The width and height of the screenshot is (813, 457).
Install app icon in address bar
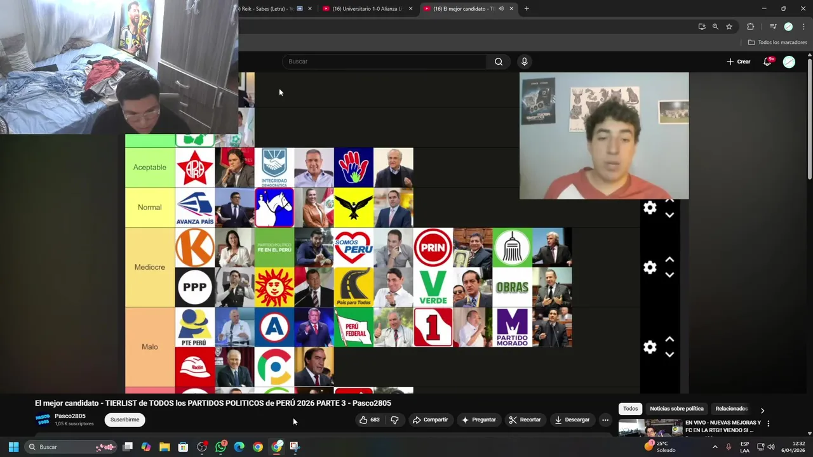(x=701, y=27)
